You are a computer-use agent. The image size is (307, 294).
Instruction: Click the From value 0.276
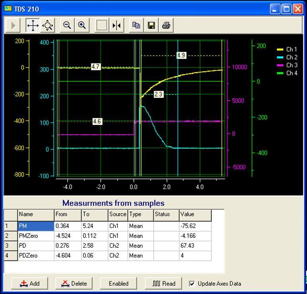68,246
